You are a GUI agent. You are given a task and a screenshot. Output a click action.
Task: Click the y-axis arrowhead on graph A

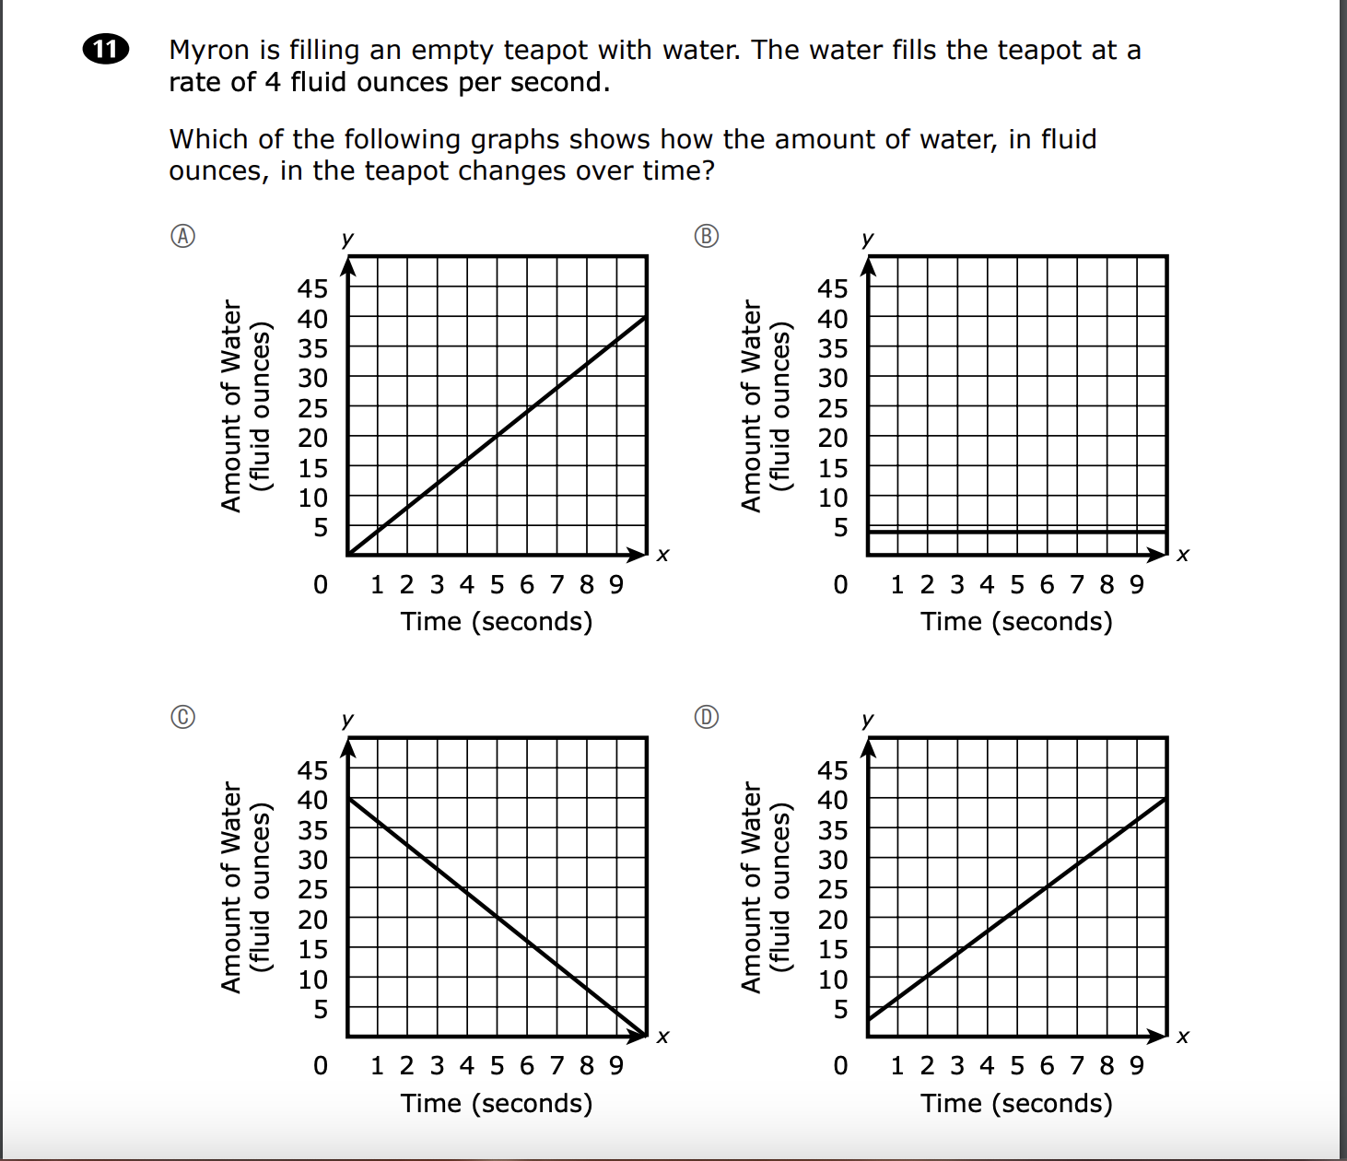point(348,266)
